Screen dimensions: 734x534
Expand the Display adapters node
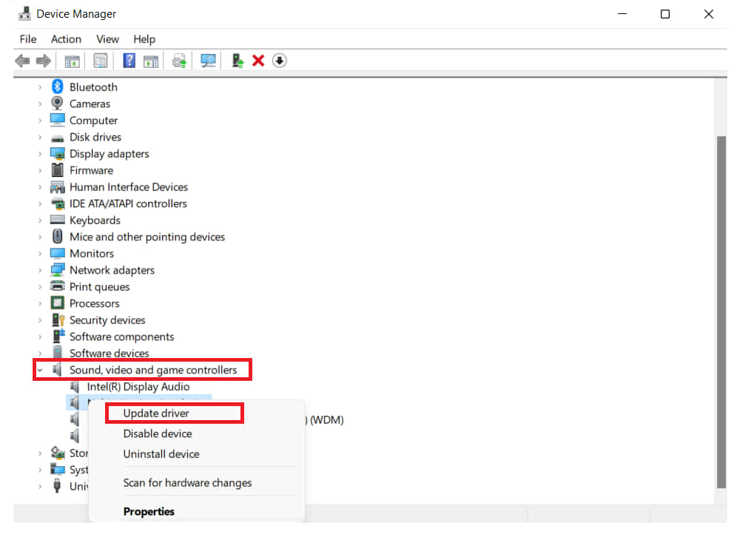(40, 154)
